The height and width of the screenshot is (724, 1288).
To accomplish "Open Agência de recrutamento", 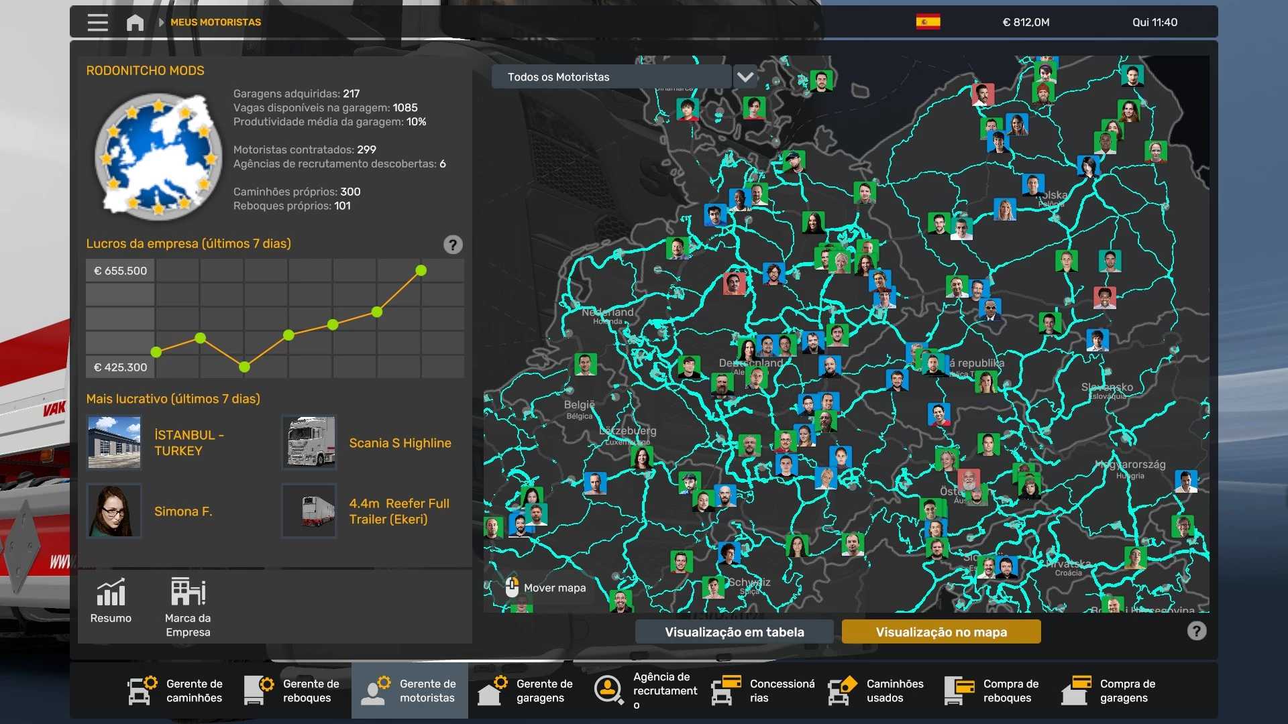I will (x=643, y=690).
